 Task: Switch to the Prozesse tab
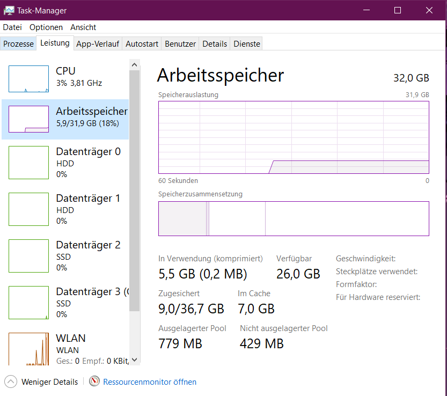click(18, 43)
